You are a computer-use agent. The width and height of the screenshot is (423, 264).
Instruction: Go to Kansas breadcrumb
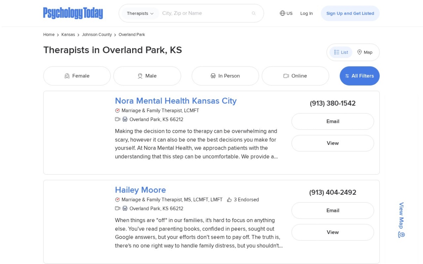coord(68,34)
